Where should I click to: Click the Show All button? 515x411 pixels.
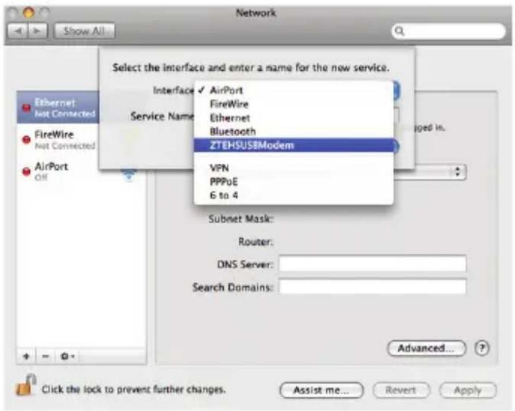tap(84, 31)
